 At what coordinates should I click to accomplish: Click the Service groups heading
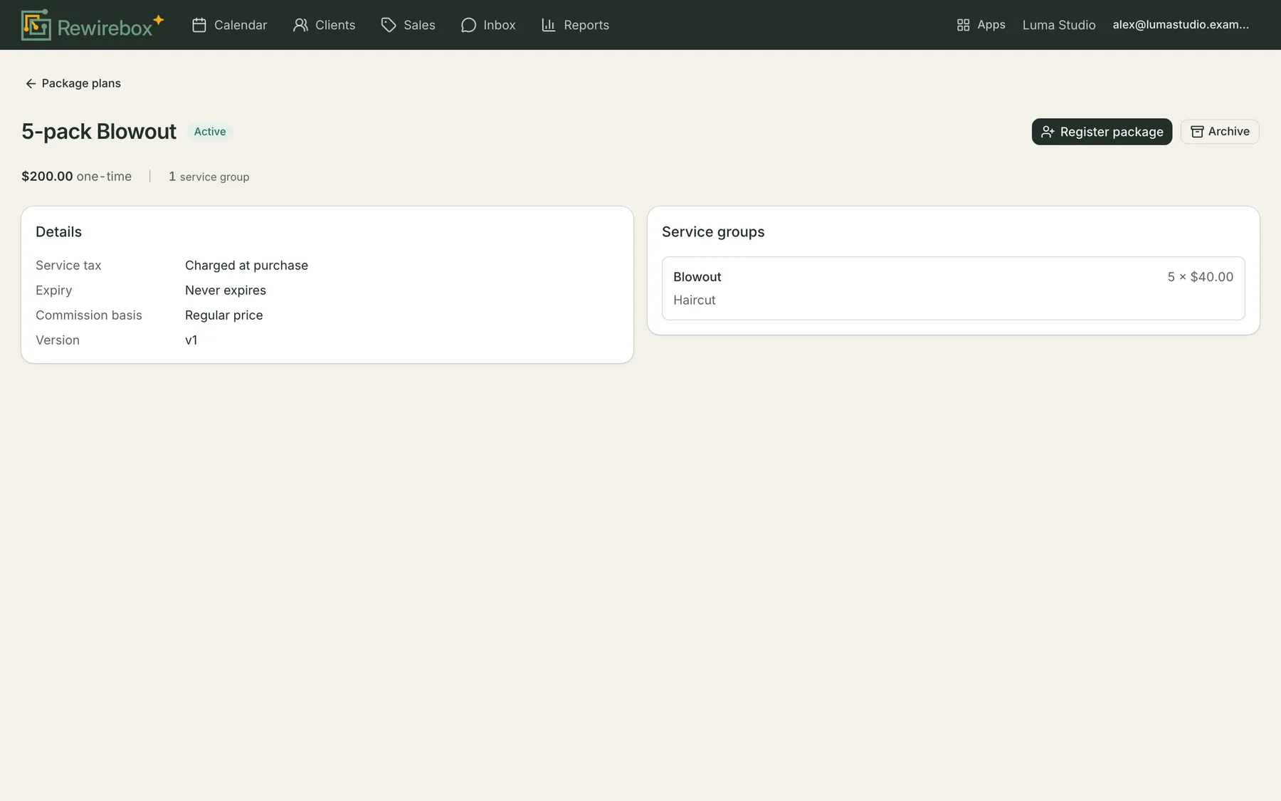coord(713,232)
